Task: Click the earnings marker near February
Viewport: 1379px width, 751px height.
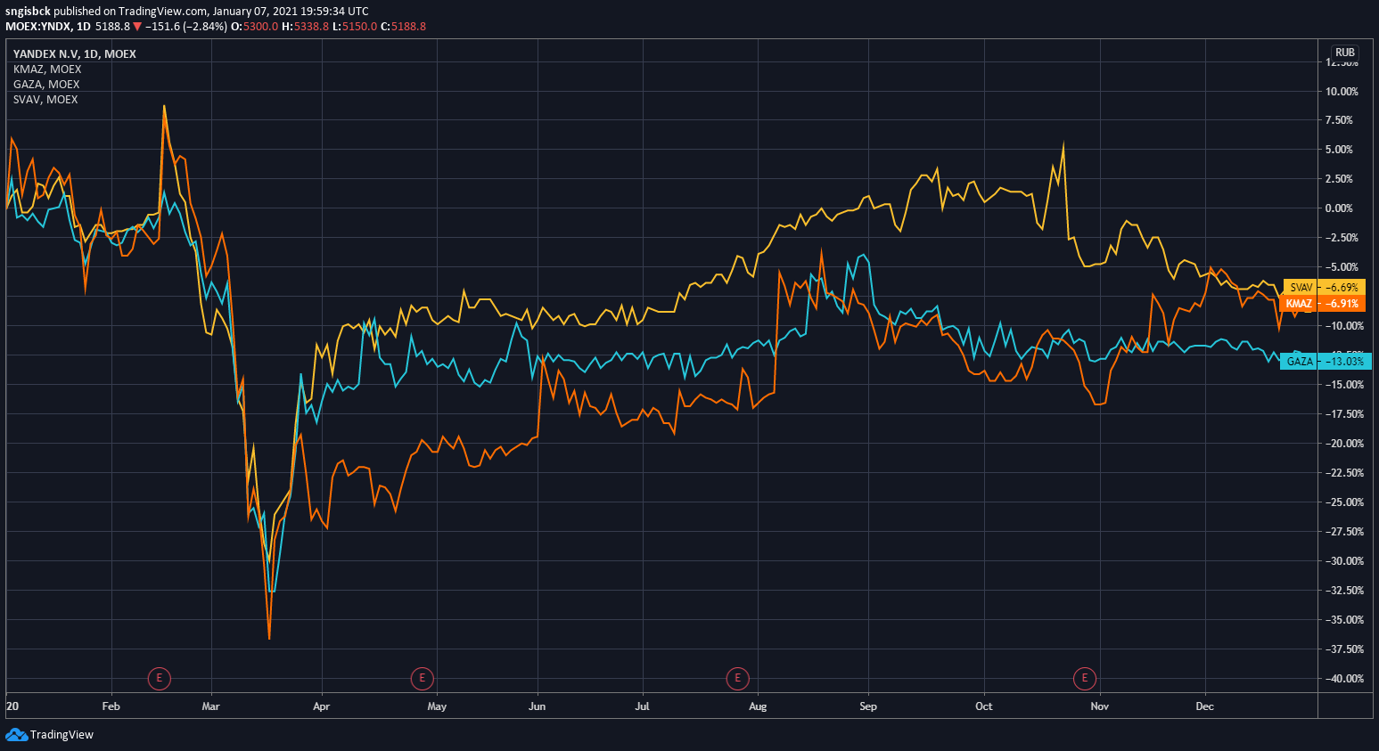Action: click(x=159, y=679)
